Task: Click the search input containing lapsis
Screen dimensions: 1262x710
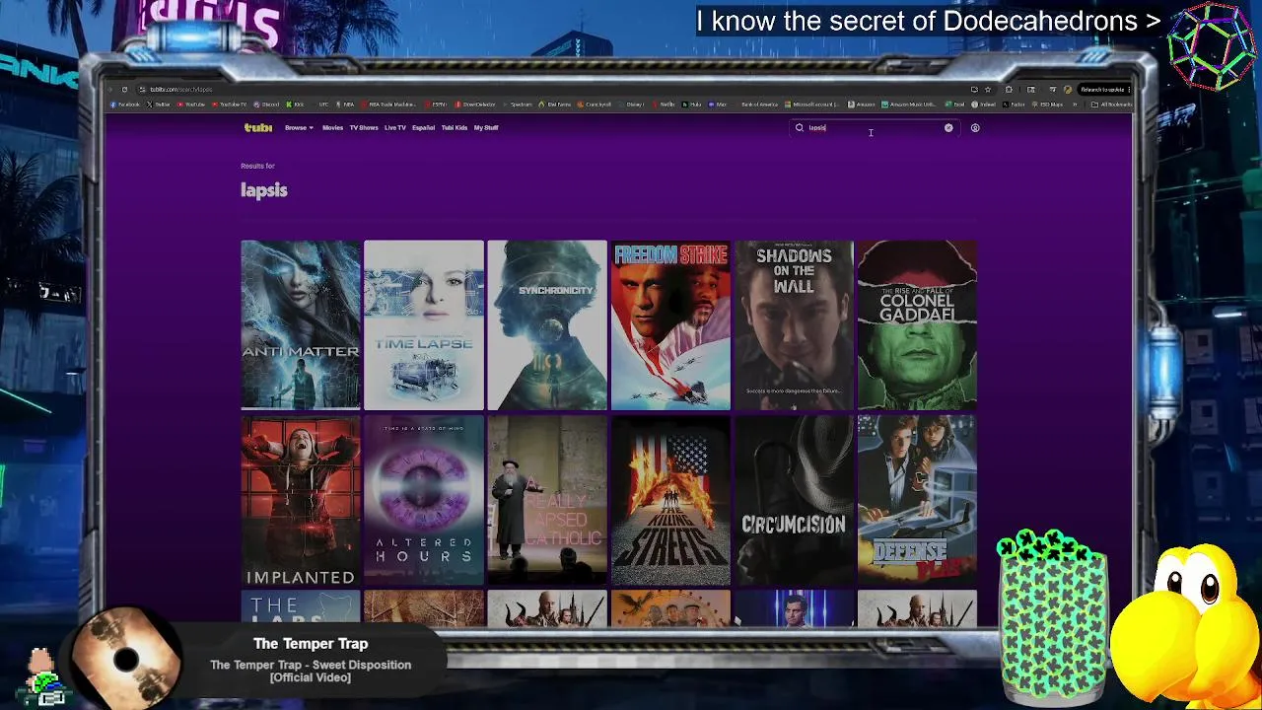Action: pos(874,127)
